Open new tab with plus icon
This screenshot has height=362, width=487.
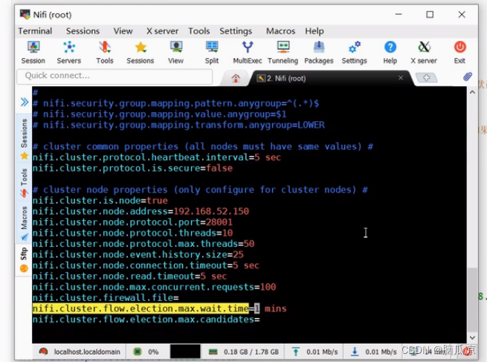click(427, 77)
